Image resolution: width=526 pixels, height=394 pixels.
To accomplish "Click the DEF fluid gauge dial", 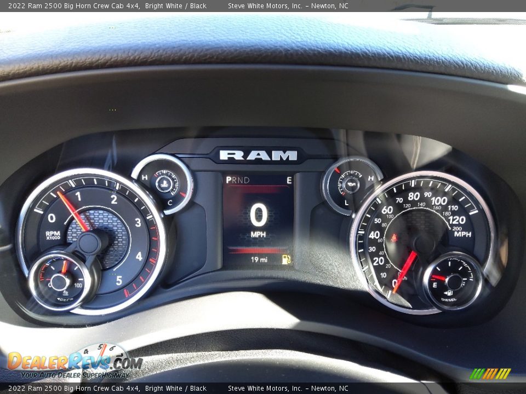I will [60, 282].
